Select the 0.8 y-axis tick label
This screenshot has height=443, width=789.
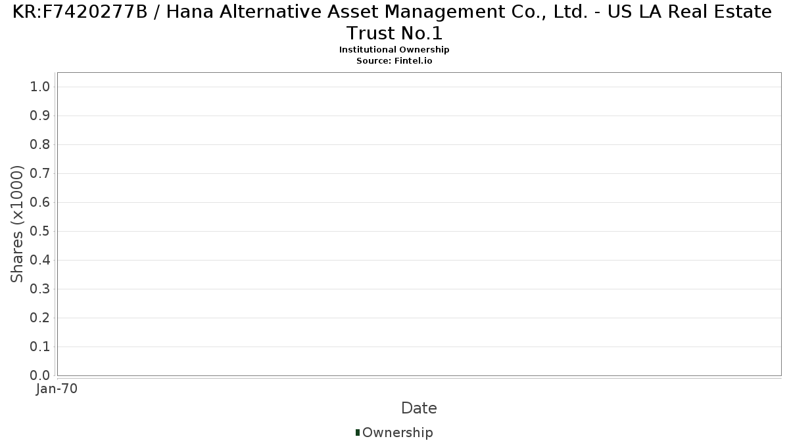[x=40, y=144]
